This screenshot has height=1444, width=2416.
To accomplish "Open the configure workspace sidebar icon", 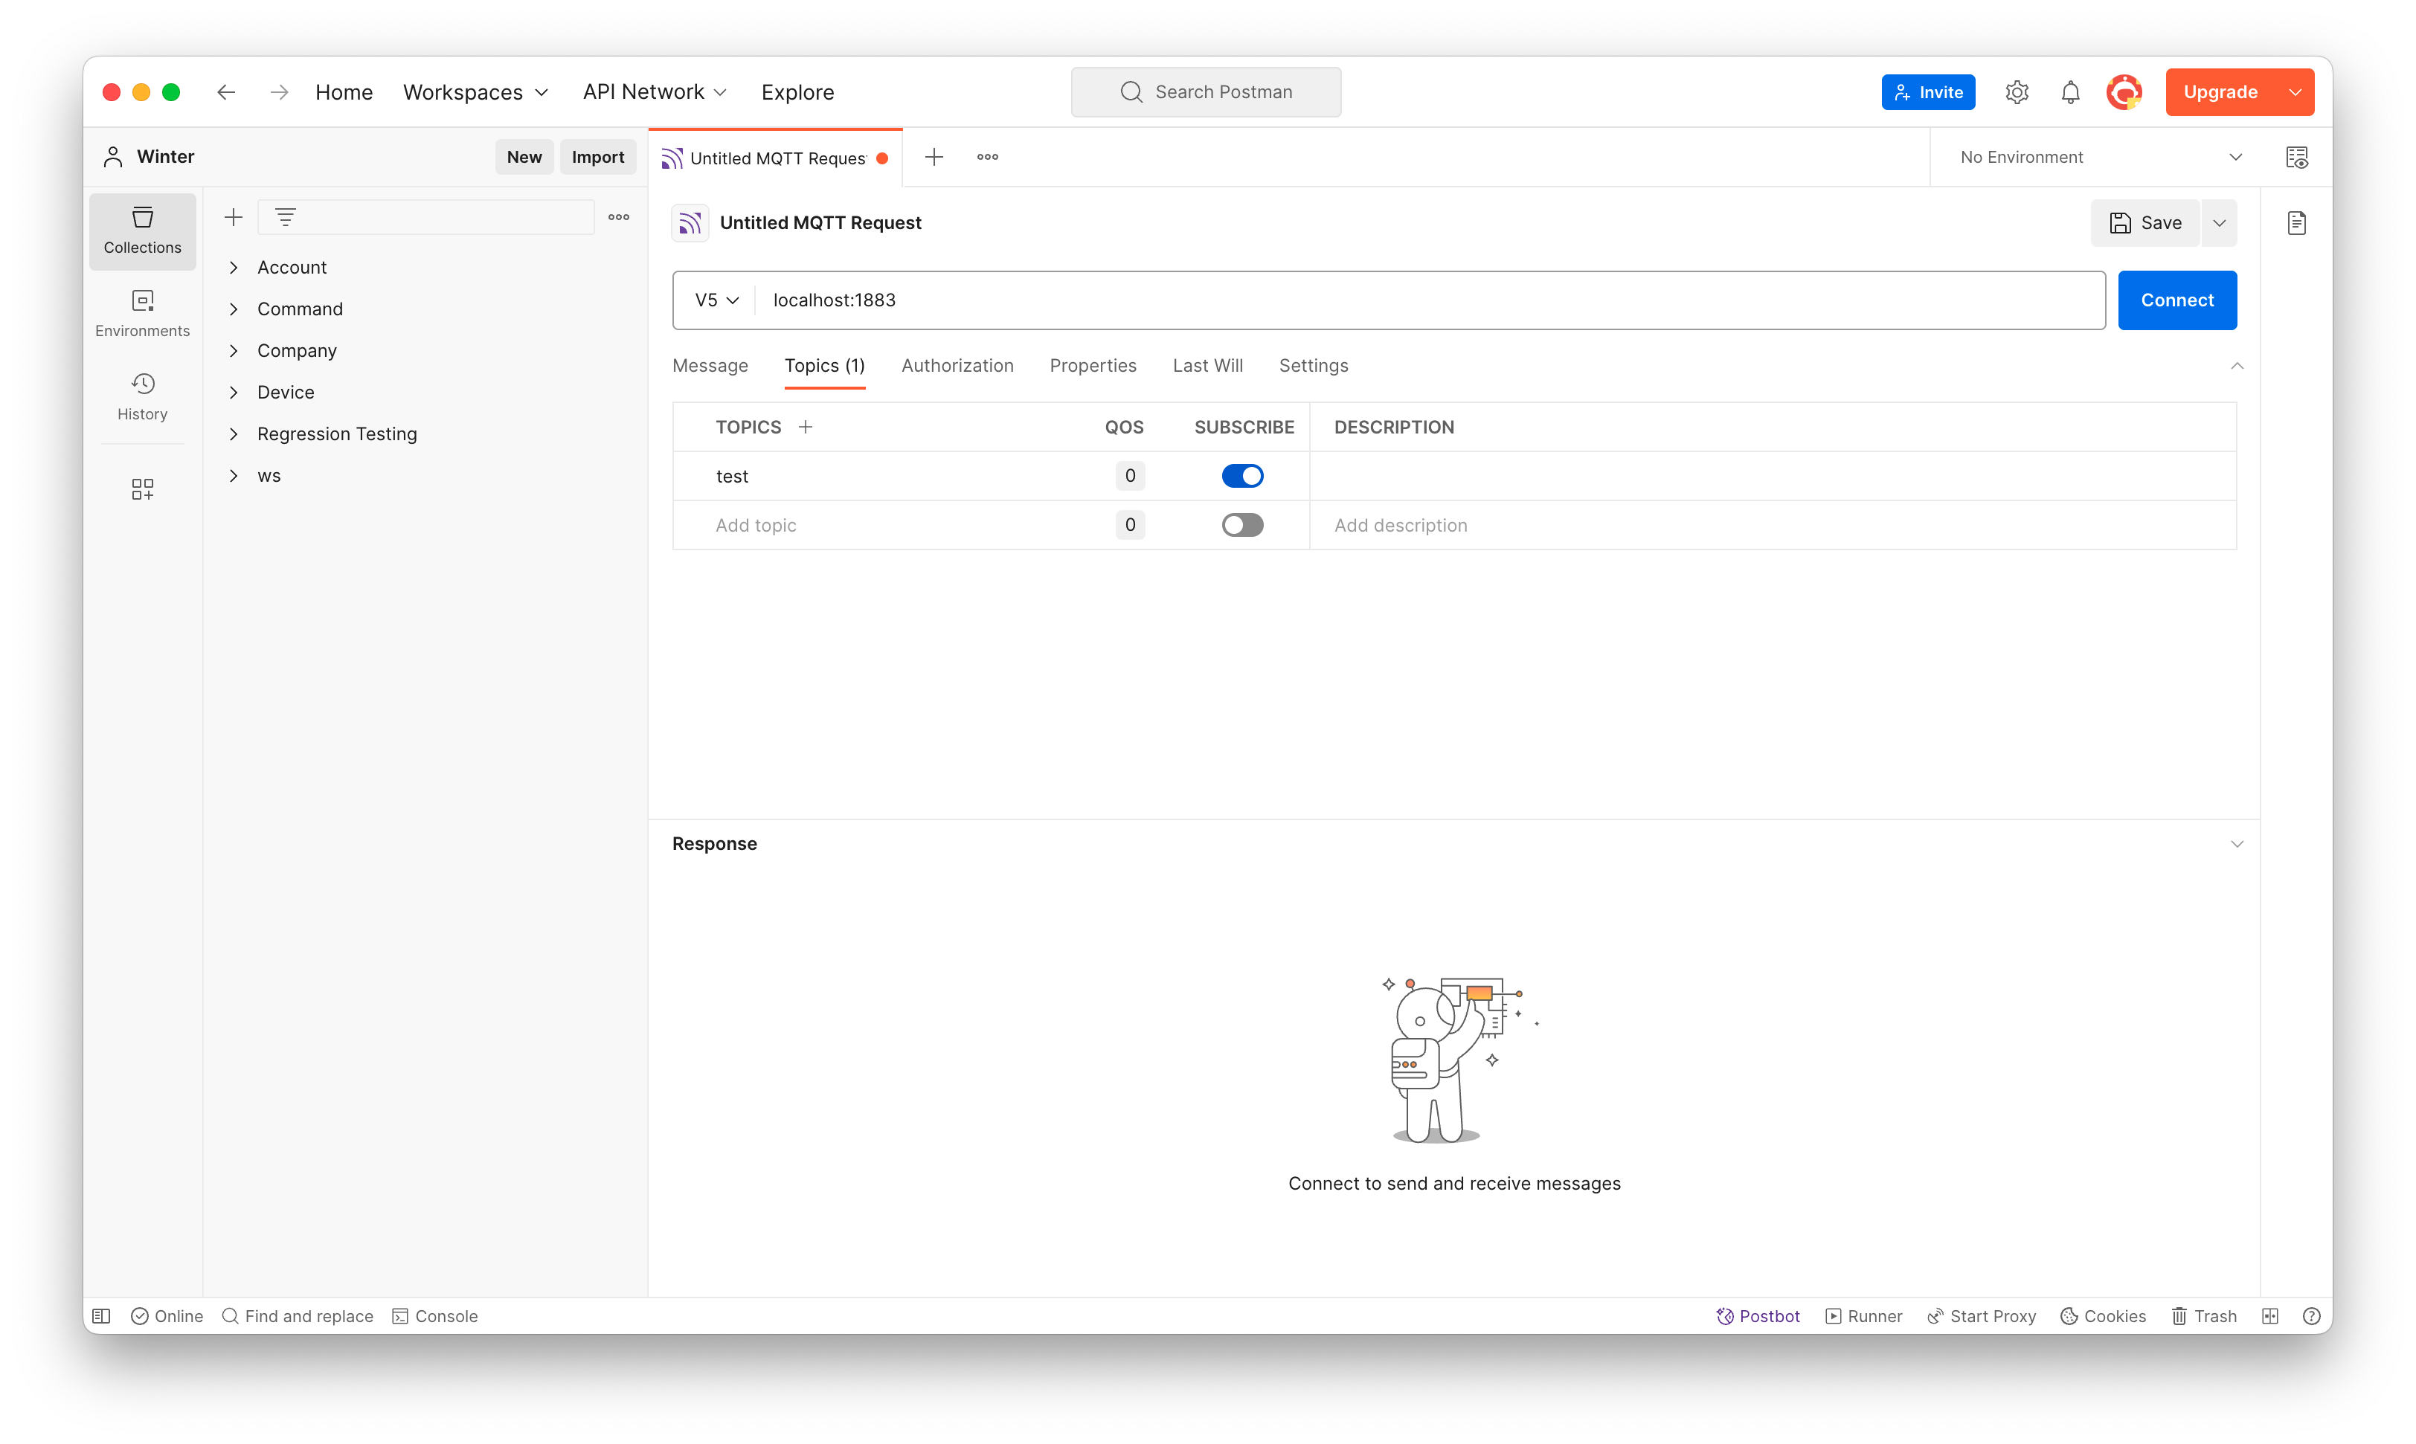I will 142,489.
